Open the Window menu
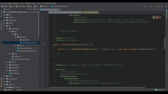This screenshot has height=94, width=168. coord(49,3)
